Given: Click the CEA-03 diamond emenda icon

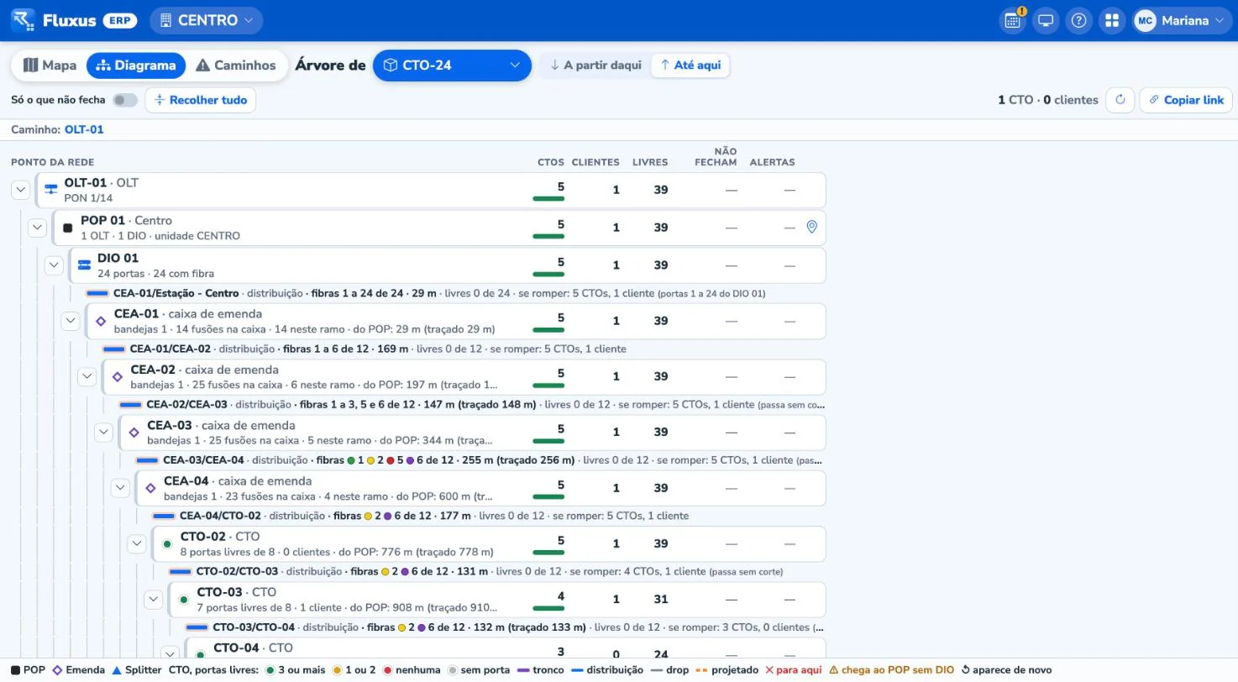Looking at the screenshot, I should point(134,433).
